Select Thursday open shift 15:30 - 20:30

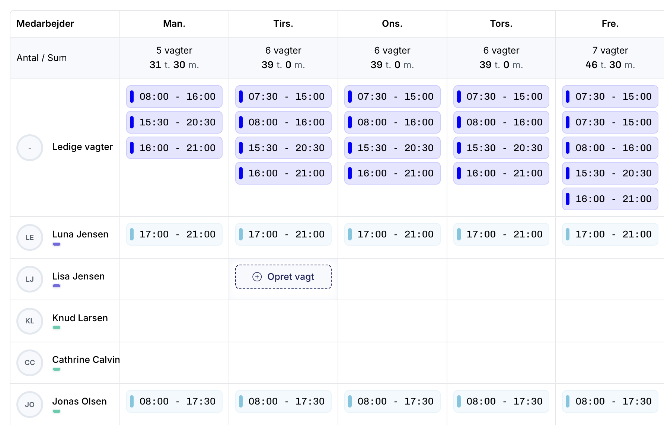click(x=501, y=148)
